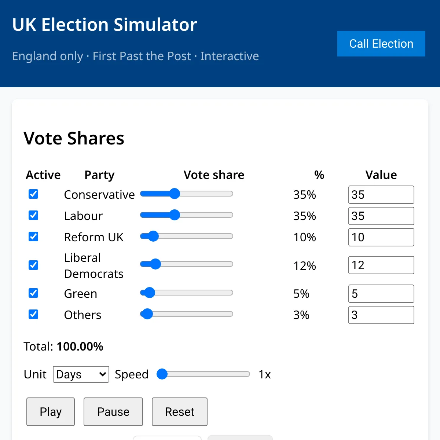Click the Labour vote share slider

click(x=187, y=215)
